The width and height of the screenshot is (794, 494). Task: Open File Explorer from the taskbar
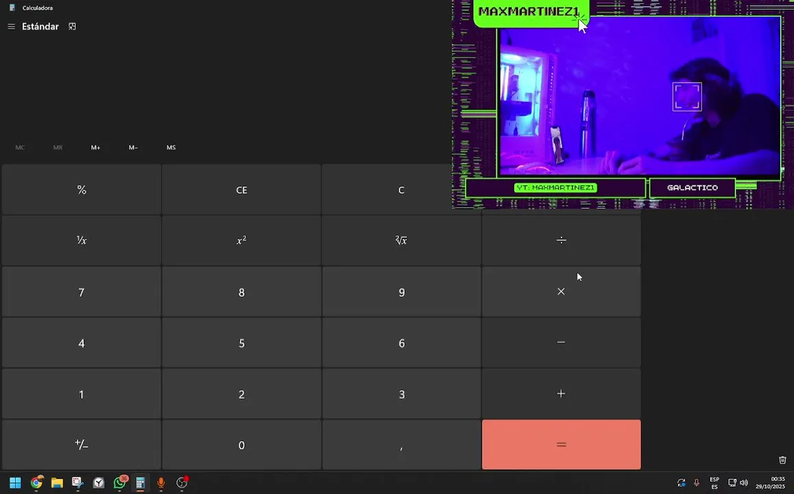[x=57, y=482]
